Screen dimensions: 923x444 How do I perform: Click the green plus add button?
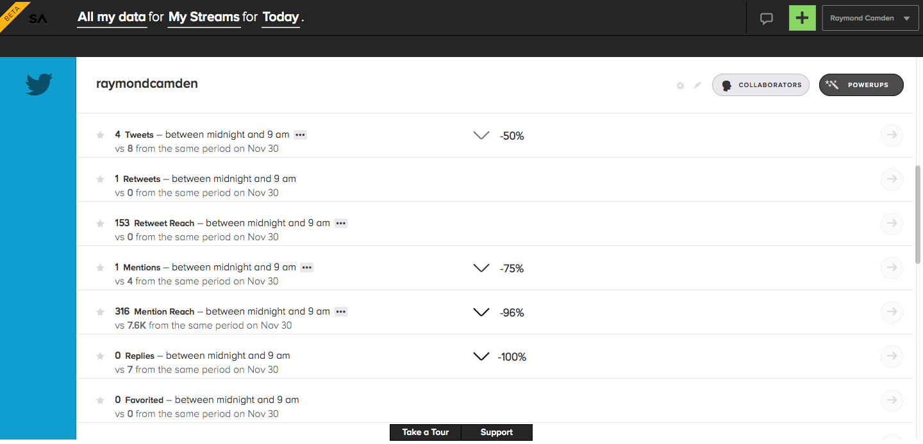click(x=802, y=18)
